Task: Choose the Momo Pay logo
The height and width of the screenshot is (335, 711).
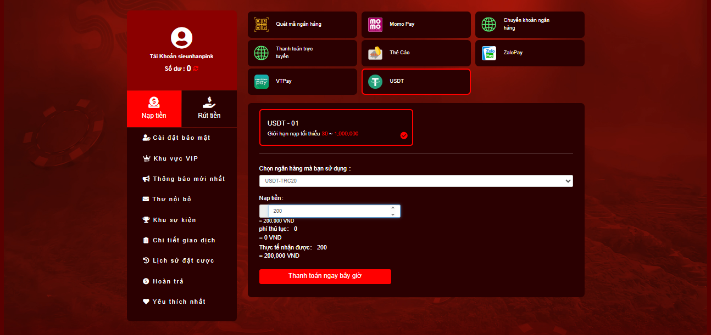Action: pyautogui.click(x=375, y=24)
